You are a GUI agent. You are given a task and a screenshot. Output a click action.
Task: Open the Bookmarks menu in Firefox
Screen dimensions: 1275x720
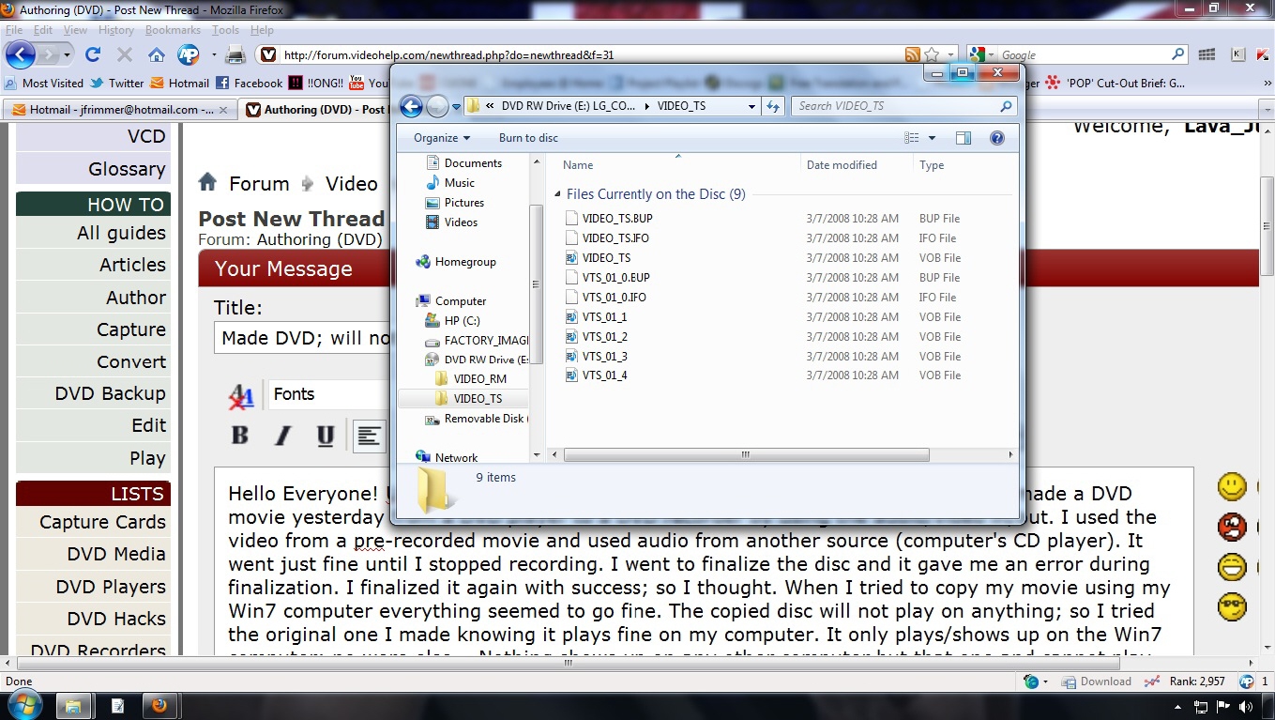point(173,30)
